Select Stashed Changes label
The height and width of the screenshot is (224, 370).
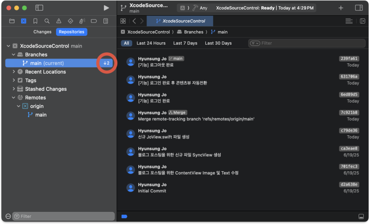pyautogui.click(x=46, y=89)
